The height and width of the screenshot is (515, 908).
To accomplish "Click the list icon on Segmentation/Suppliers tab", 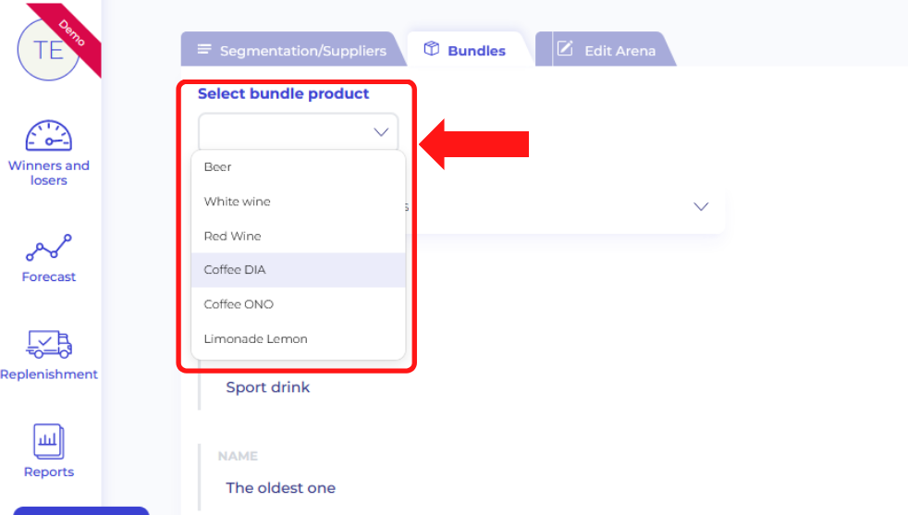I will tap(203, 49).
